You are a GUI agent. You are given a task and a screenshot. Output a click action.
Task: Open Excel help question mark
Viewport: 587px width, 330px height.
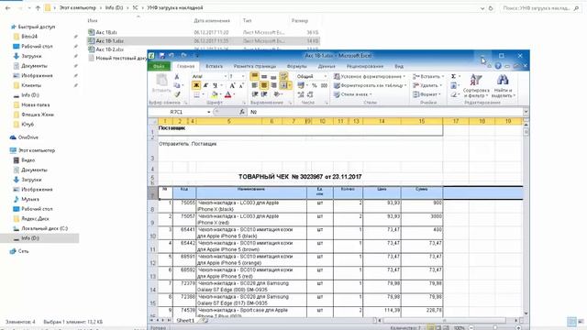(498, 66)
